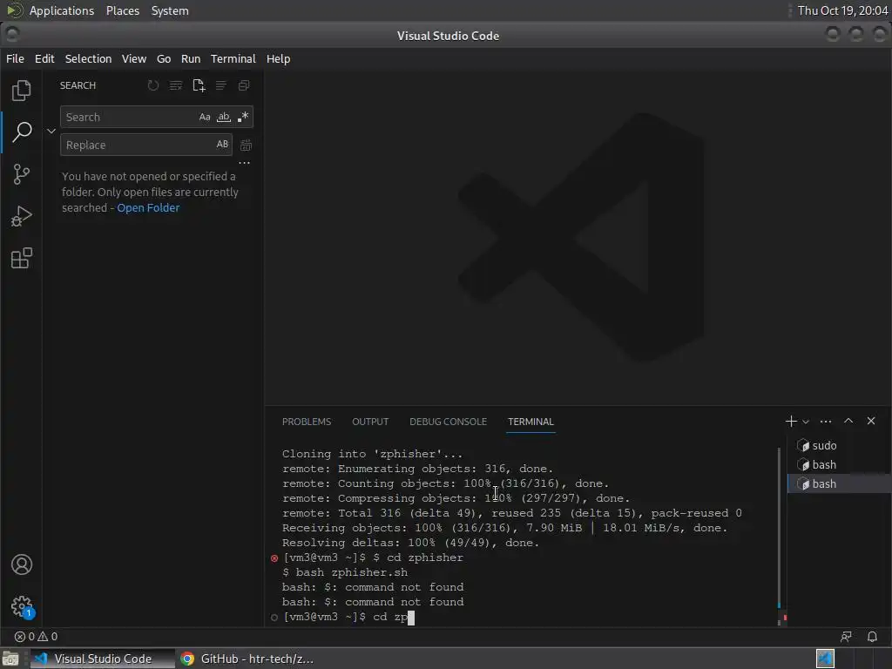Click the date and time clock
Image resolution: width=892 pixels, height=669 pixels.
842,10
